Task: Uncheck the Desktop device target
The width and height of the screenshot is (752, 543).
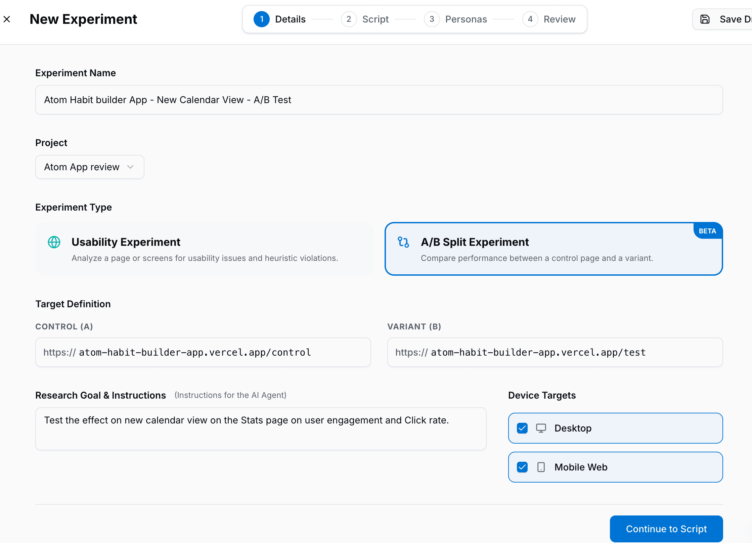Action: (522, 428)
